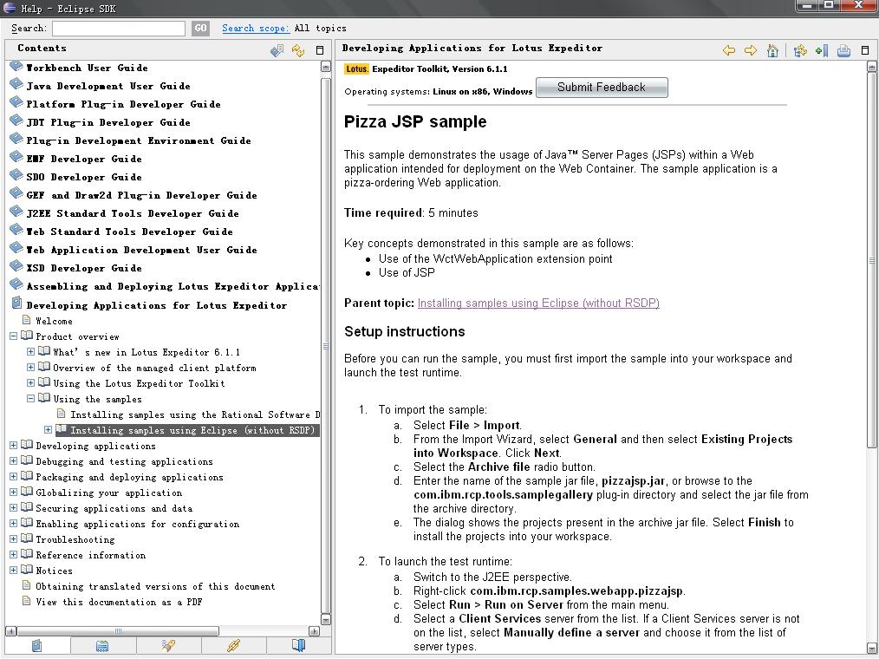The image size is (879, 659).
Task: Click the open book icon for Developing Applications for Lotus Expeditor
Action: pyautogui.click(x=16, y=304)
